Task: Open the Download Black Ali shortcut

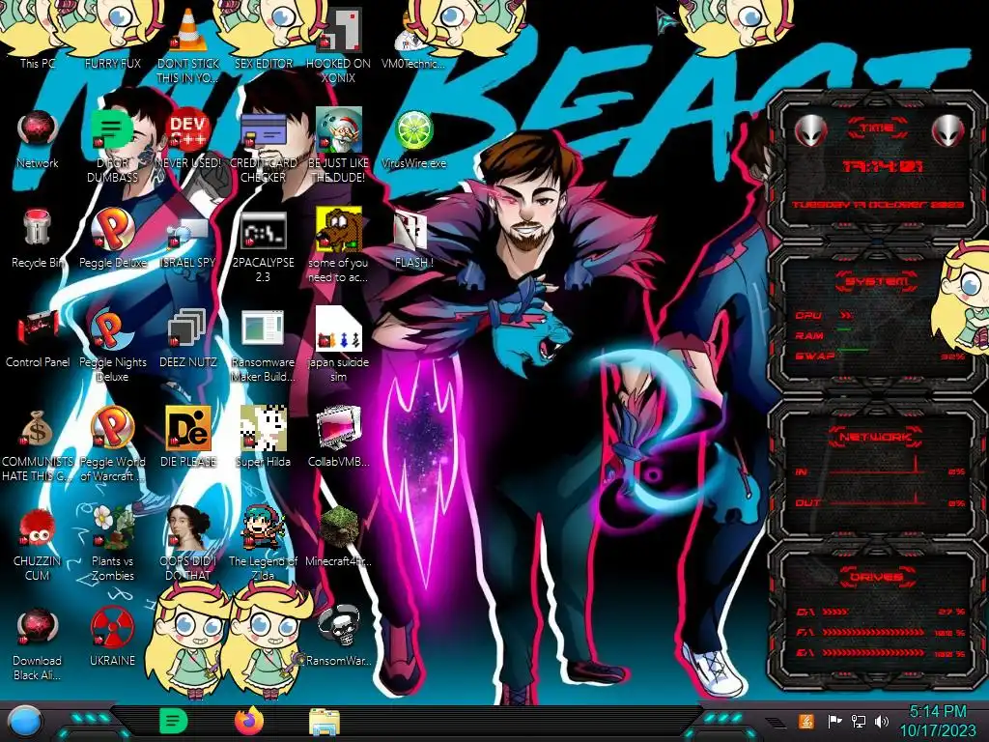Action: pyautogui.click(x=38, y=643)
